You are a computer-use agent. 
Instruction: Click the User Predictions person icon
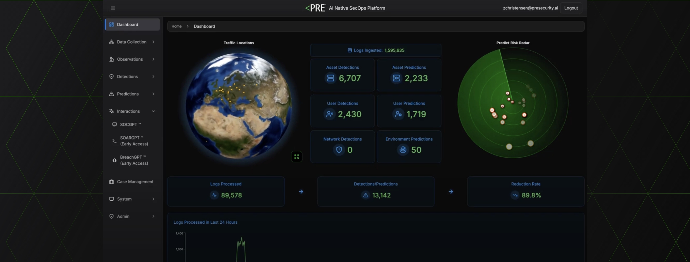[x=398, y=114]
